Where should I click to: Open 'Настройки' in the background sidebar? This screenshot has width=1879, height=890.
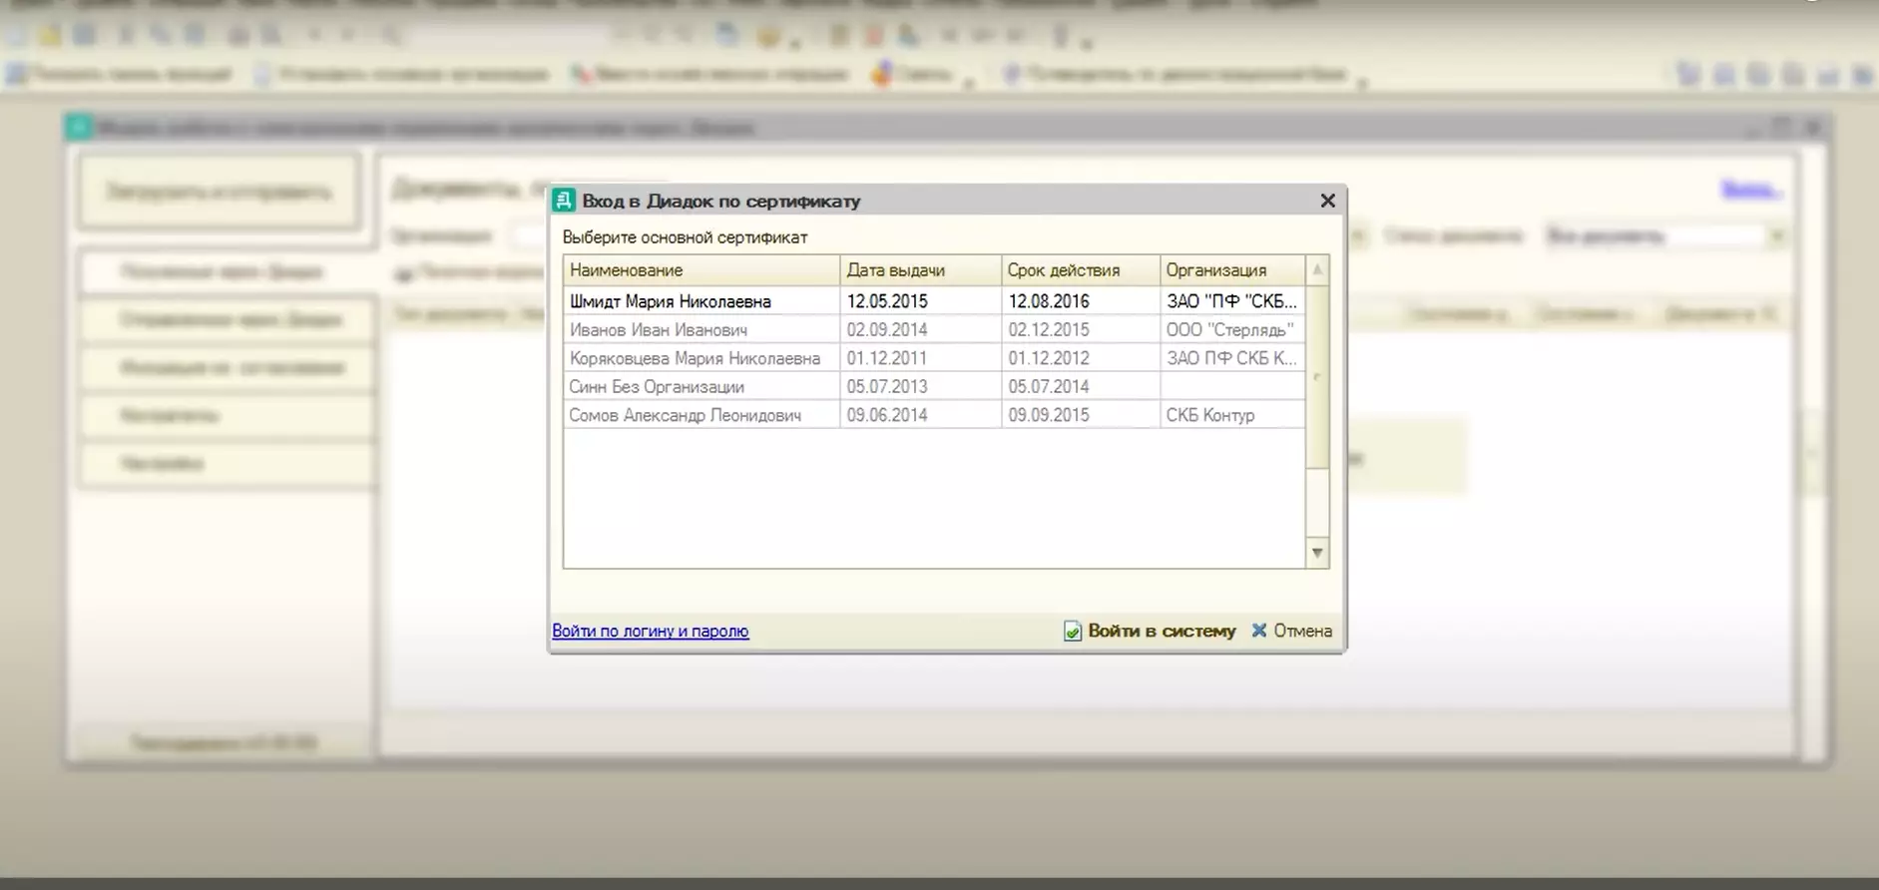point(228,464)
